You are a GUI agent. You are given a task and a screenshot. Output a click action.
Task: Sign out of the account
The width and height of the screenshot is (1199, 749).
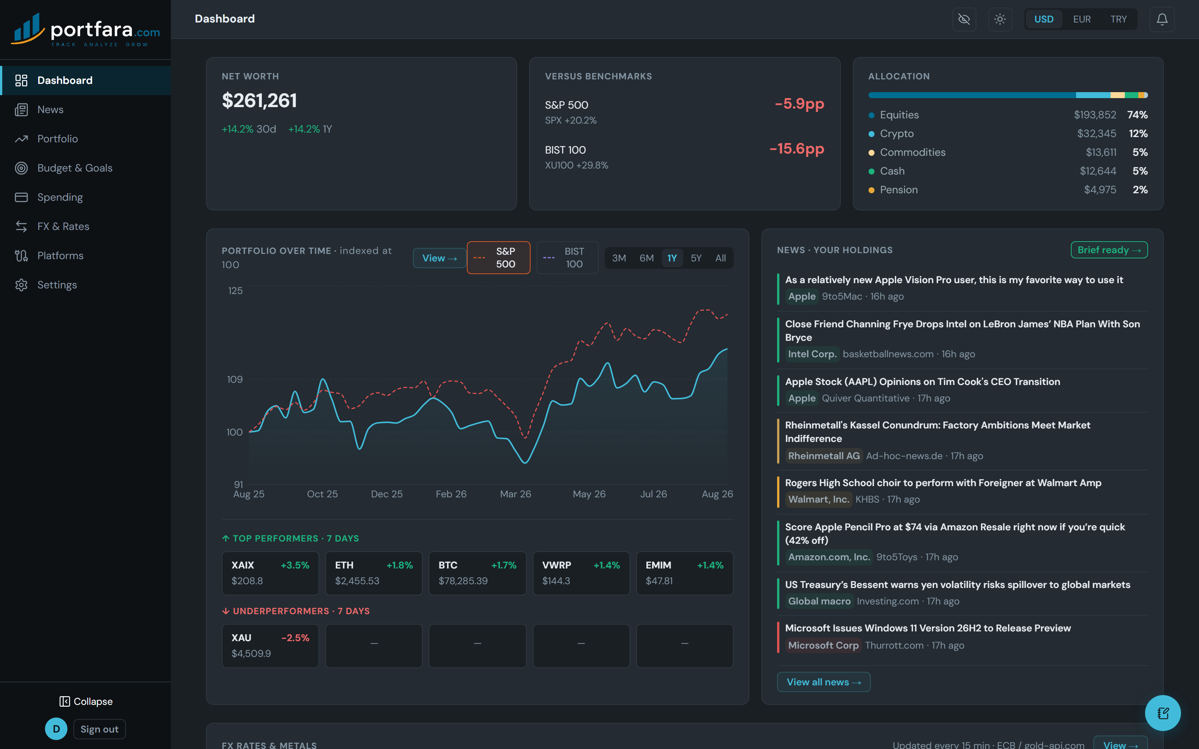point(100,729)
